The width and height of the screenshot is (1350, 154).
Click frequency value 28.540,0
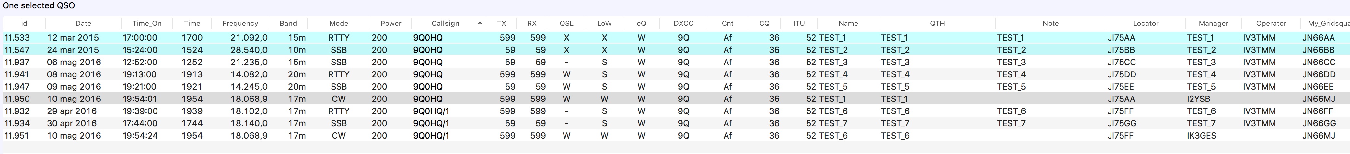[249, 50]
